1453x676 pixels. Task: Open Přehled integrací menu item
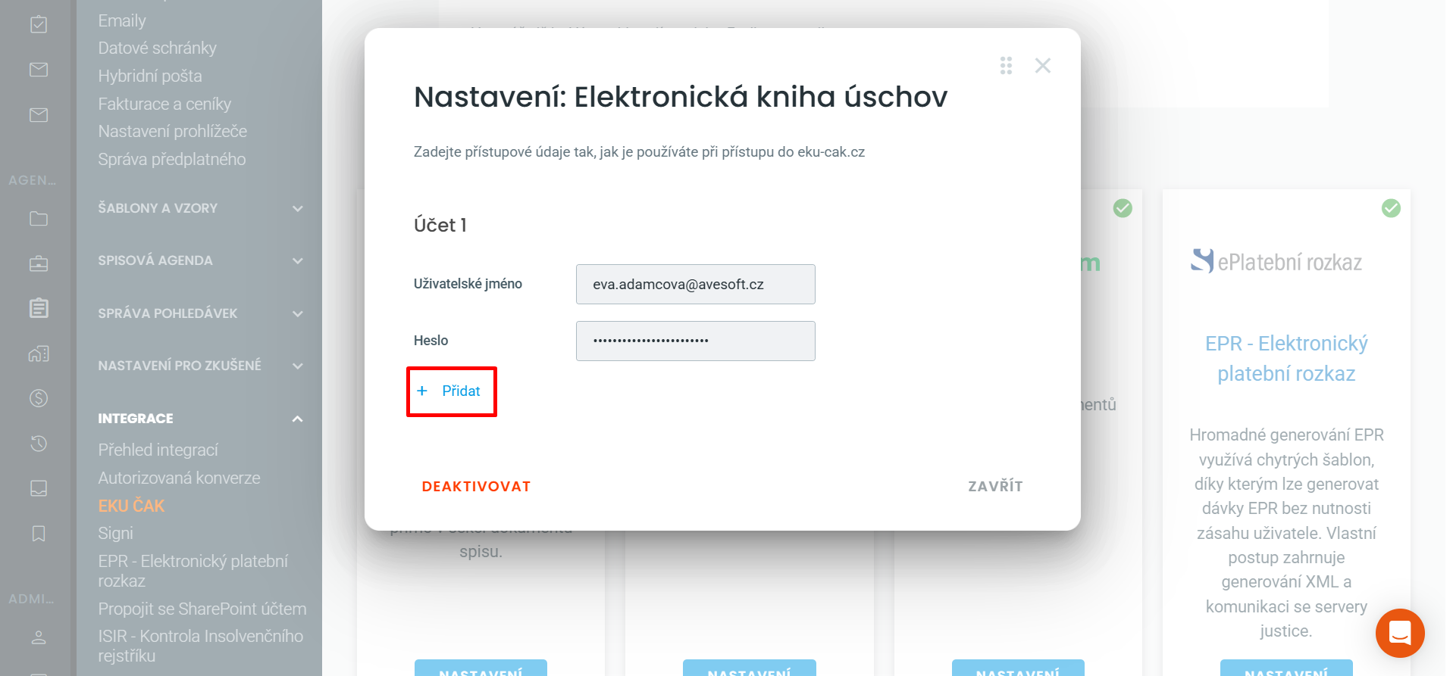coord(158,450)
